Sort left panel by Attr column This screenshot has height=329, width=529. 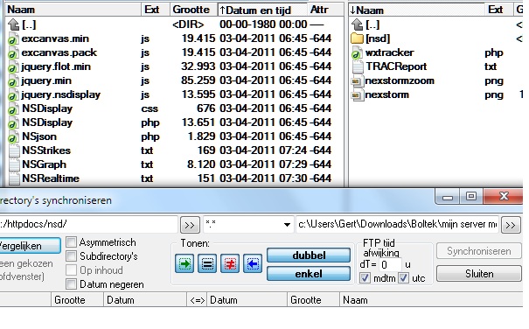tap(325, 10)
